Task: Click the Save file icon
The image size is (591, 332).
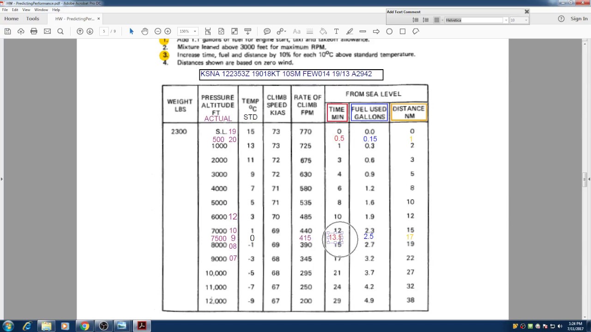Action: (7, 31)
